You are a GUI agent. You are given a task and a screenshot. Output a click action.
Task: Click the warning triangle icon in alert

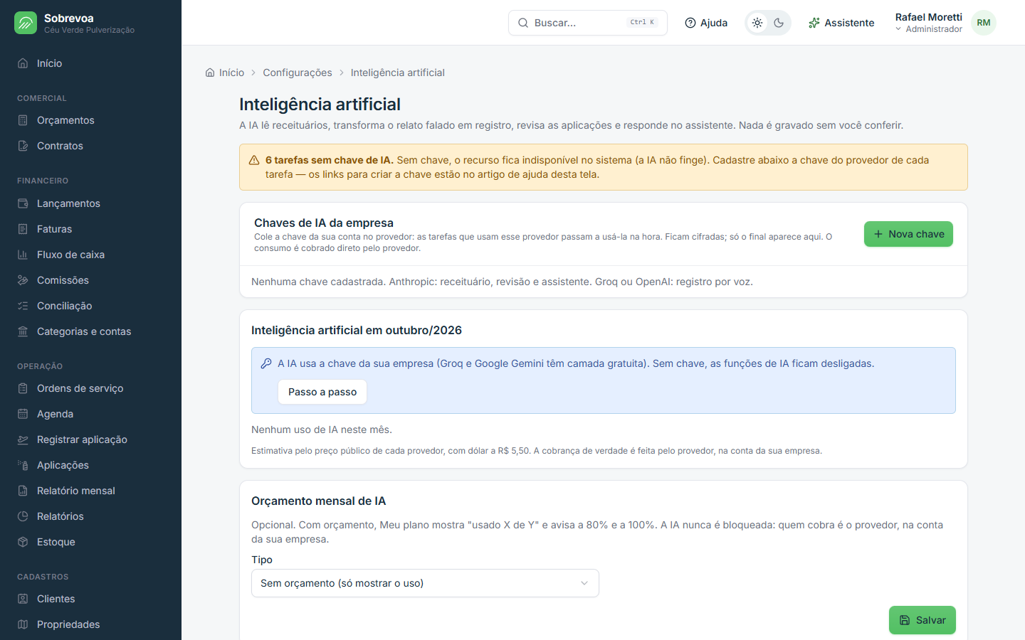[254, 161]
